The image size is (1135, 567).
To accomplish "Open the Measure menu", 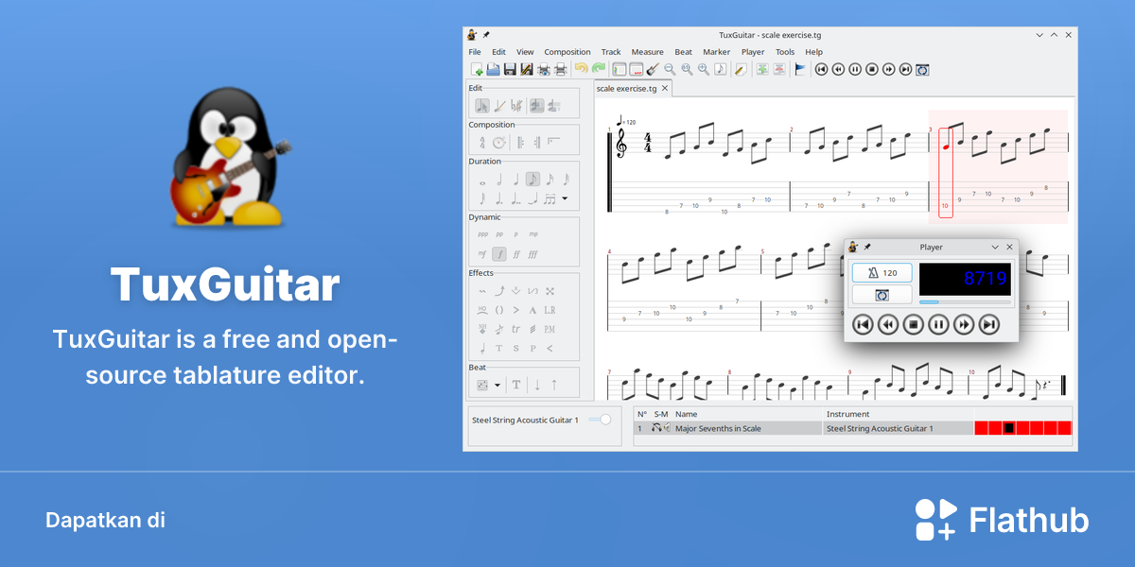I will [647, 52].
